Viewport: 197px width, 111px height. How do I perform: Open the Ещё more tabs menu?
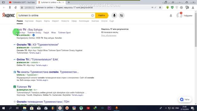pos(111,21)
